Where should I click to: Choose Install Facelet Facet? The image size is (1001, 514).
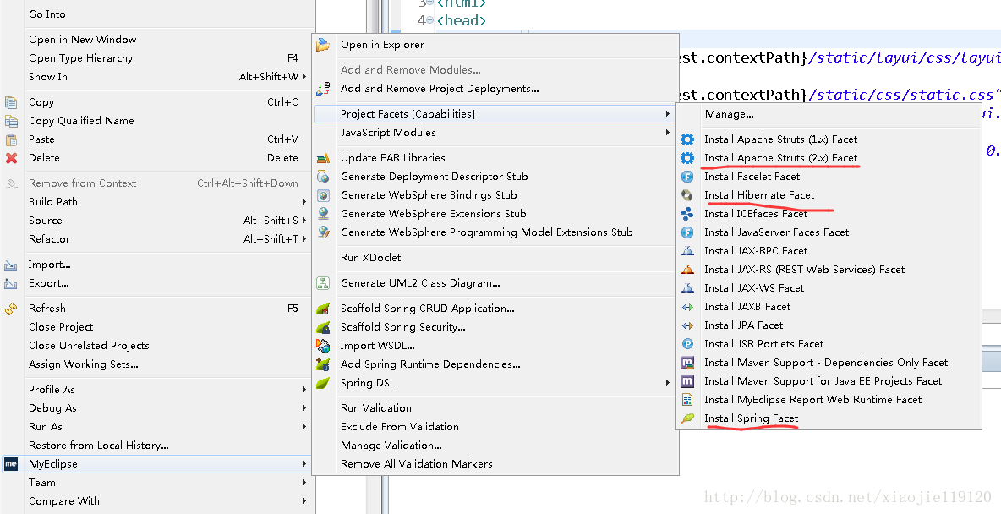pos(752,176)
